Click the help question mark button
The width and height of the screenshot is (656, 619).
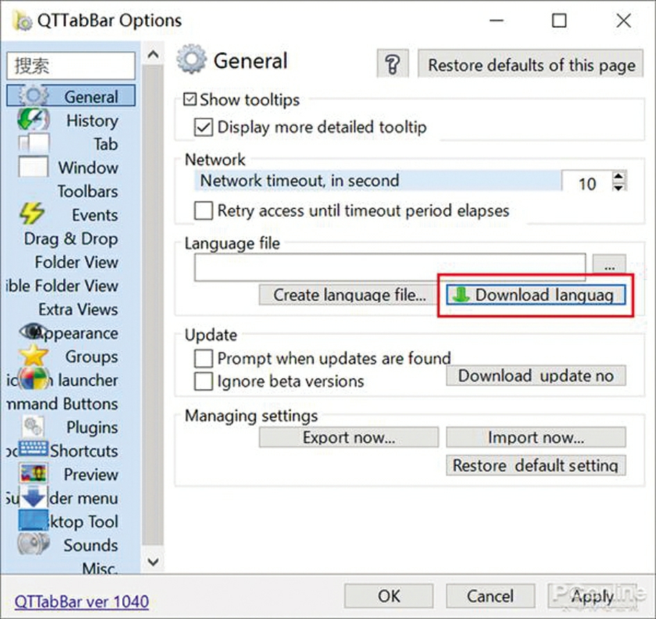pos(392,65)
